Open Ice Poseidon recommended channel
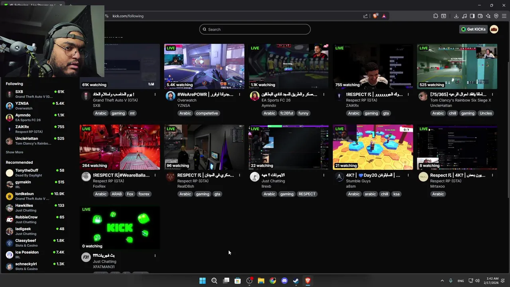The image size is (510, 287). point(35,254)
